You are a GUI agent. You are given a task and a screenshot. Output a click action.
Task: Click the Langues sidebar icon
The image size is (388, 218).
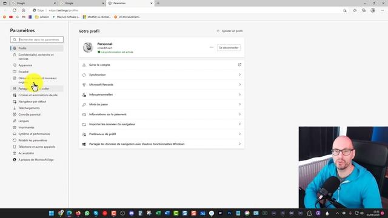15,121
